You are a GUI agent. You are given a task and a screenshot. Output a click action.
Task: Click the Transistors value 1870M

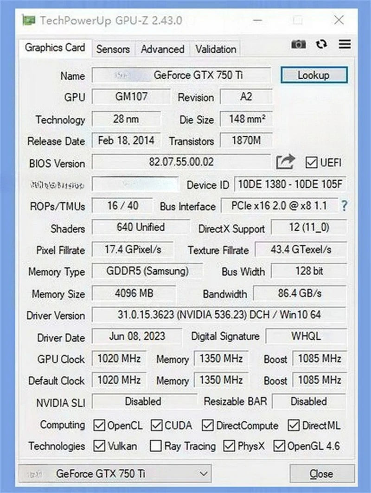coord(246,140)
